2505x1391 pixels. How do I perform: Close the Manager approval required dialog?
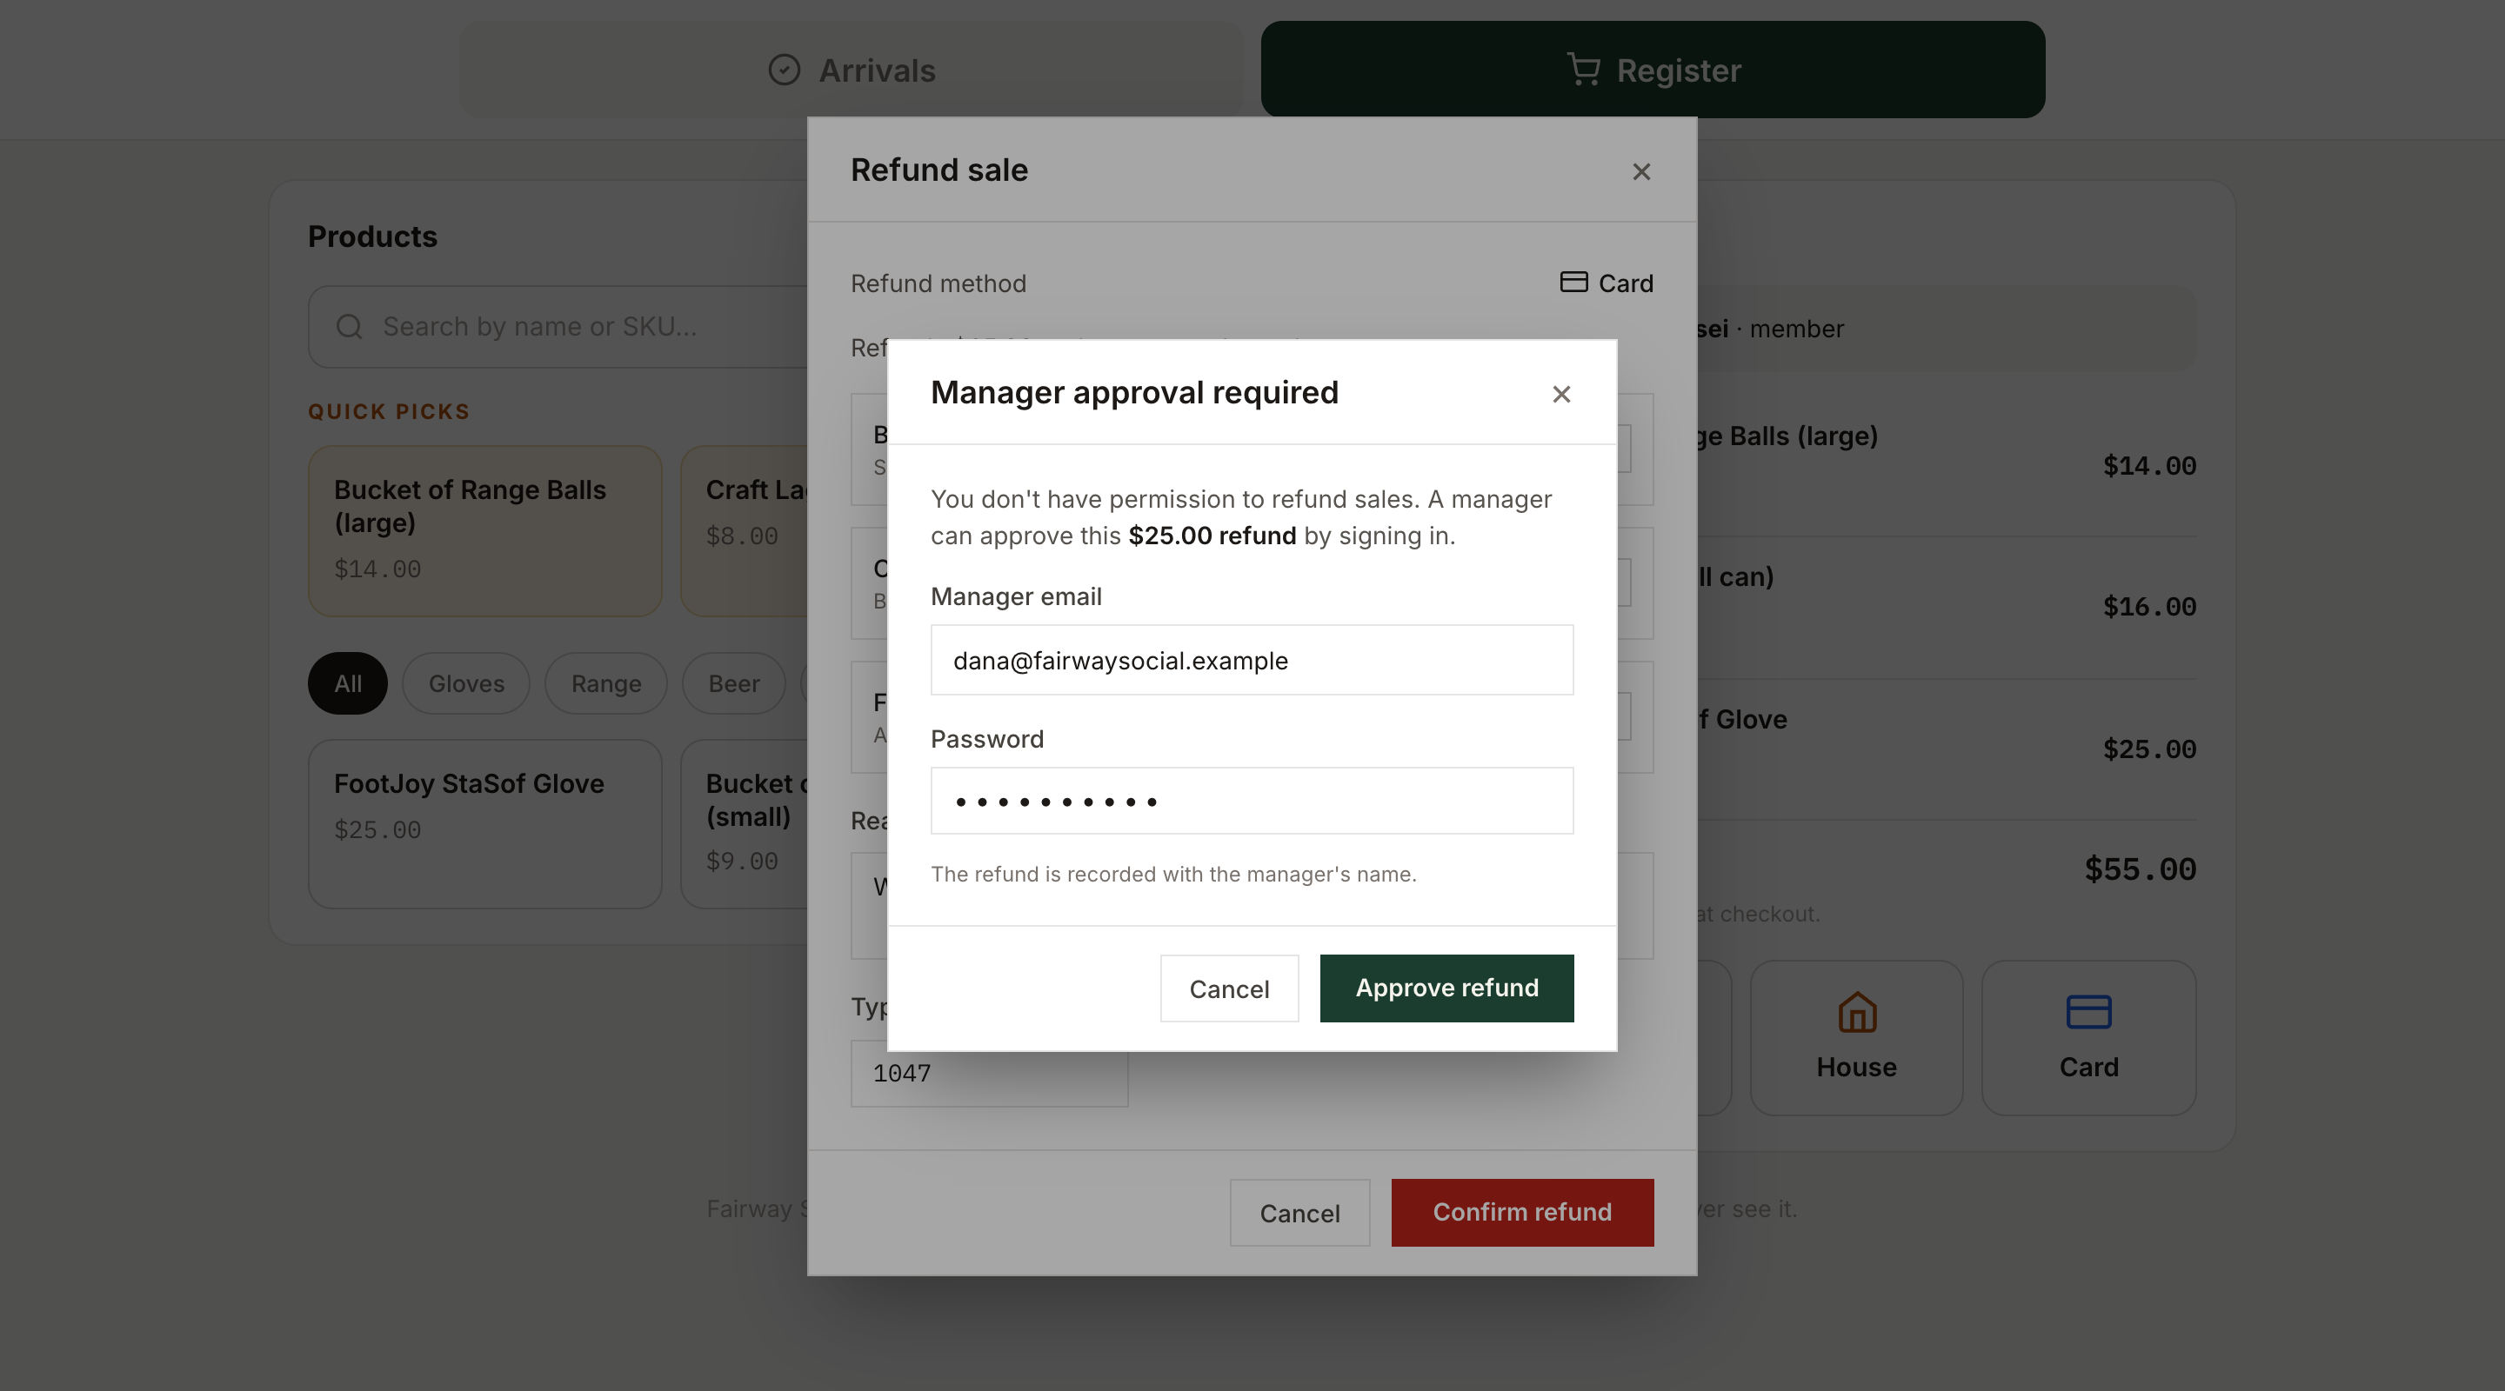pyautogui.click(x=1560, y=394)
